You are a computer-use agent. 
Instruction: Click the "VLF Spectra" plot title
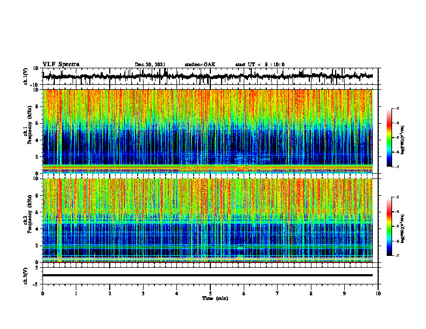point(61,65)
